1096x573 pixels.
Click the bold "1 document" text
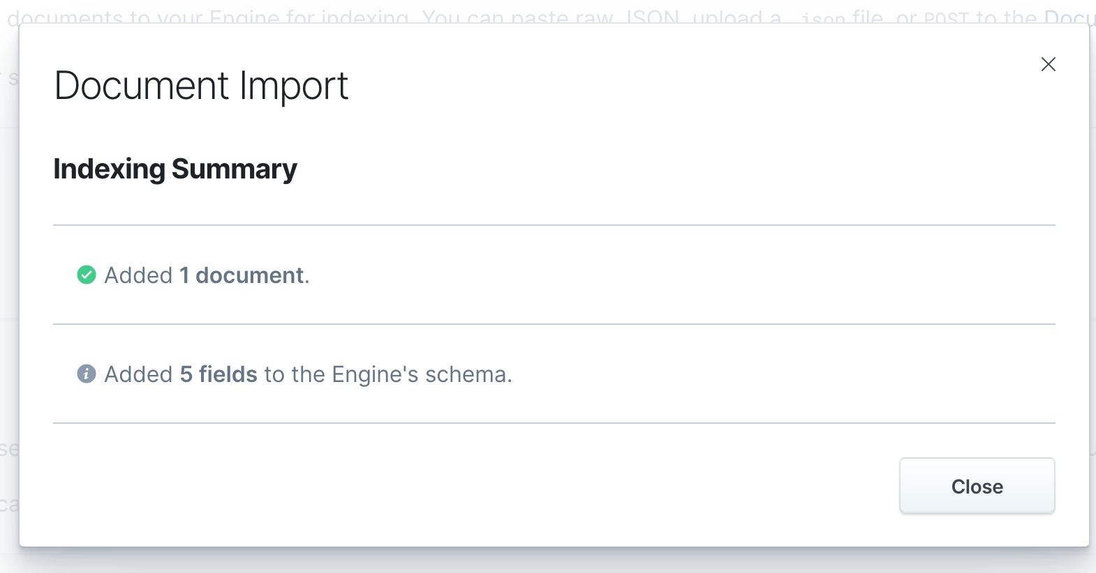pos(242,275)
